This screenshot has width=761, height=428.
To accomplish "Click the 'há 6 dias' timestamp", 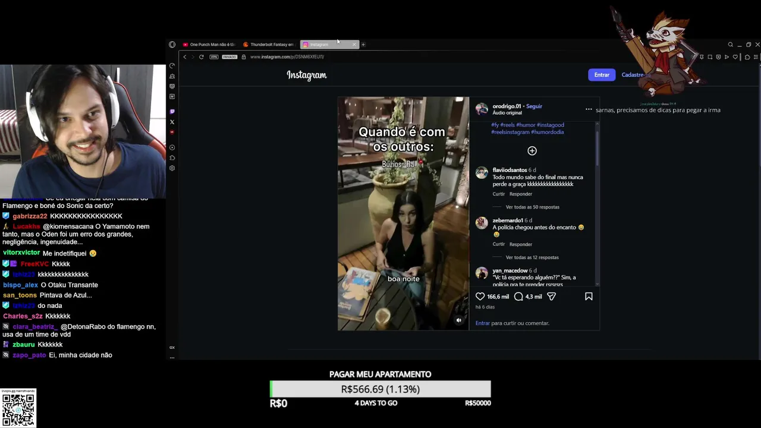I will [x=485, y=307].
